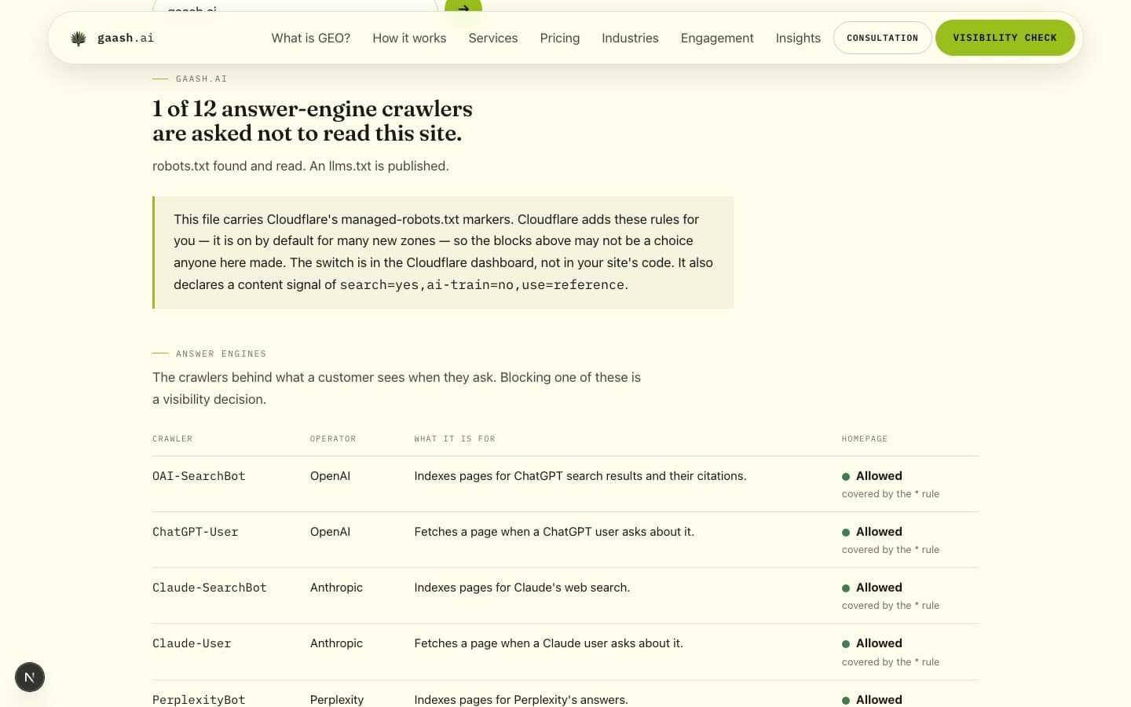Click the CONSULTATION button

(x=883, y=38)
